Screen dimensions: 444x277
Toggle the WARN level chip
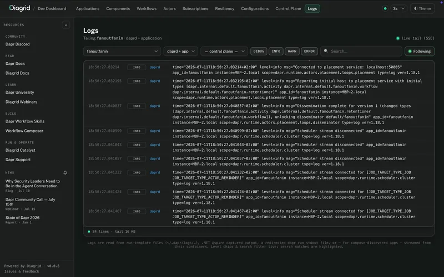tap(292, 51)
